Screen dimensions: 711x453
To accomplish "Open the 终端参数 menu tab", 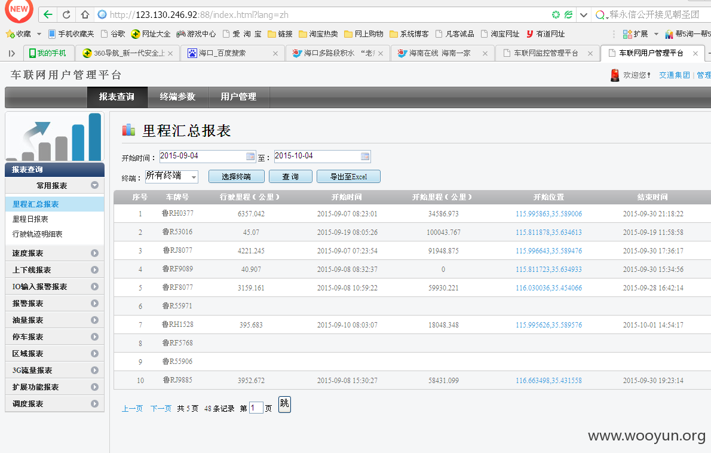I will 178,97.
